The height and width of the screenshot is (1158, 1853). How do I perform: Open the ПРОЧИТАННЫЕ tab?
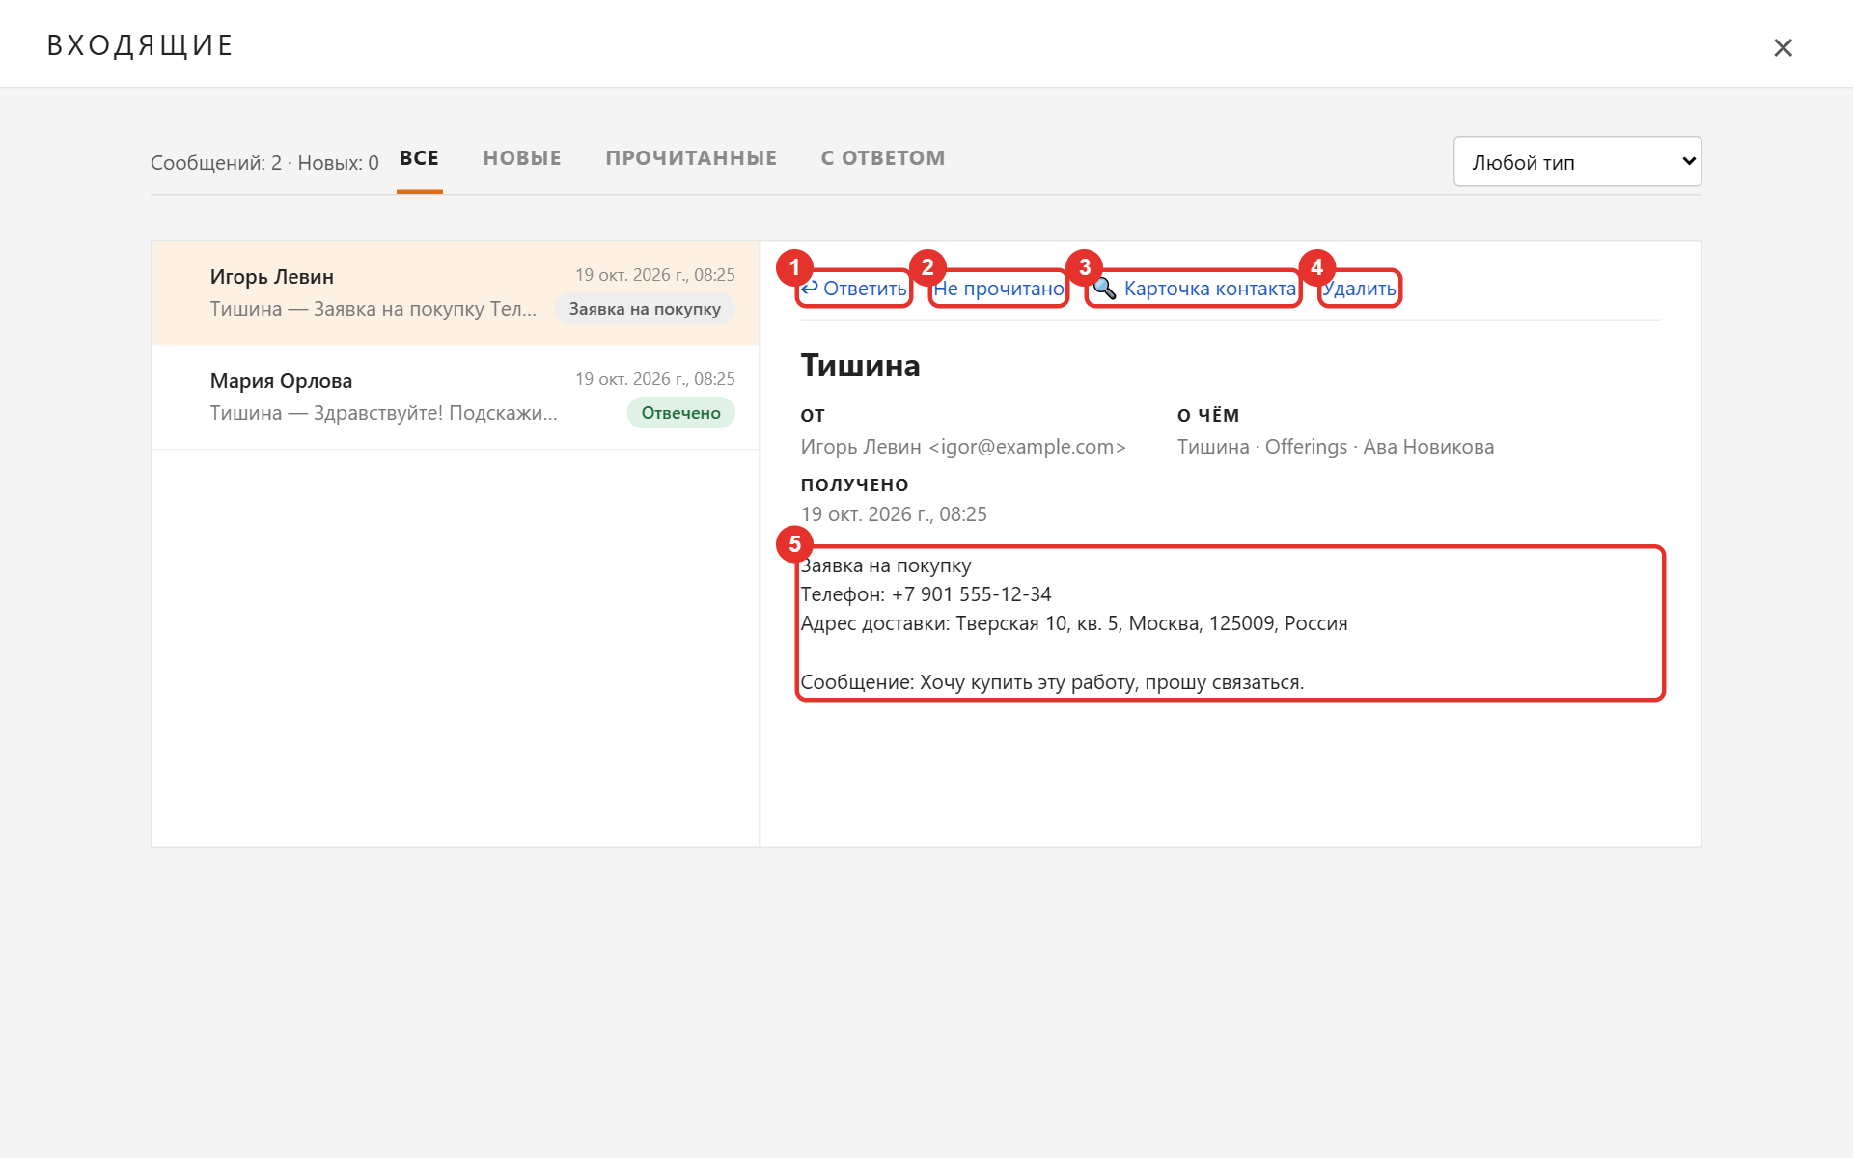click(x=691, y=158)
